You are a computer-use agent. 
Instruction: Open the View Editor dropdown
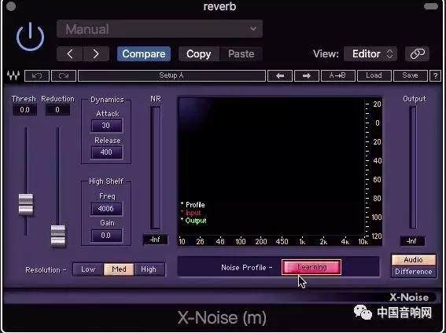point(370,53)
